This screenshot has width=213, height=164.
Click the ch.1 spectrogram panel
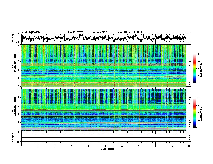click(104, 65)
